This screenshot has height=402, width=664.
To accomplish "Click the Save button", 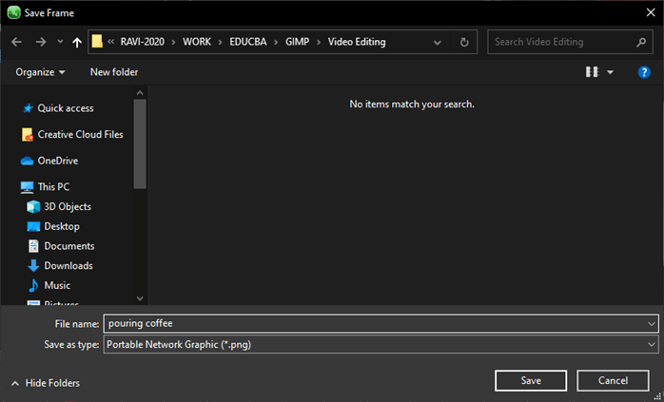I will (531, 380).
